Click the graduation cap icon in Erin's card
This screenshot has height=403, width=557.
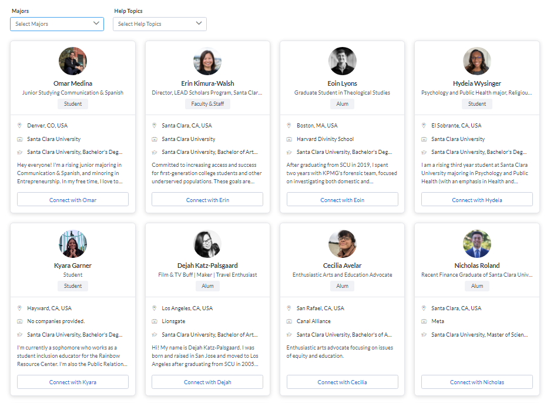click(155, 152)
